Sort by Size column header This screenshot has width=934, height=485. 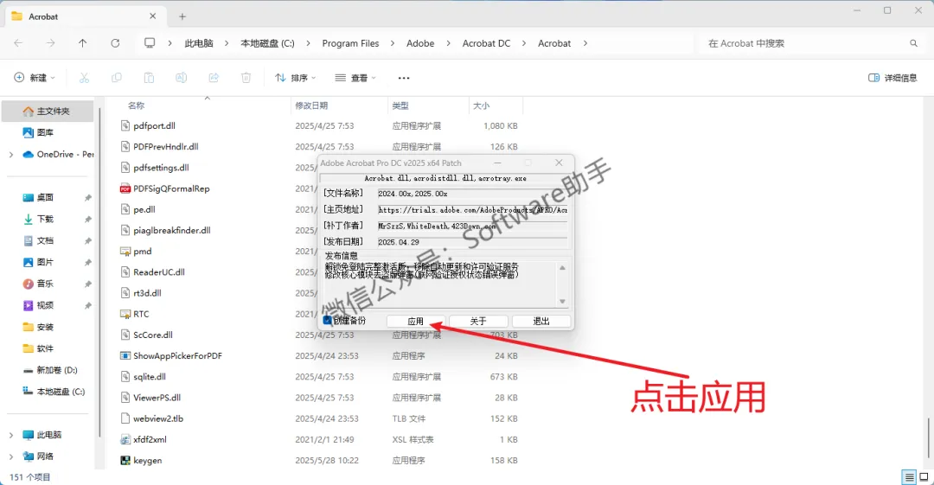[x=482, y=105]
